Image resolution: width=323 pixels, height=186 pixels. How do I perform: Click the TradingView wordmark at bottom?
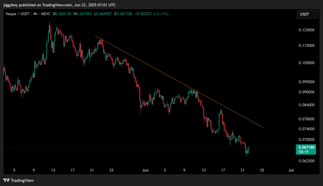tap(22, 180)
